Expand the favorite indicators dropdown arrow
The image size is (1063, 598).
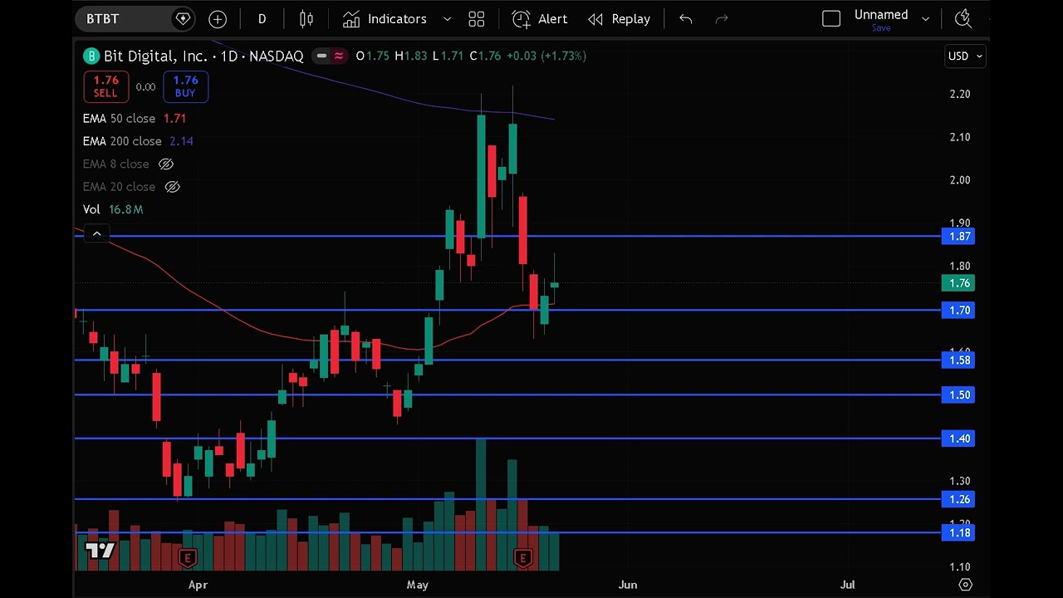(447, 18)
